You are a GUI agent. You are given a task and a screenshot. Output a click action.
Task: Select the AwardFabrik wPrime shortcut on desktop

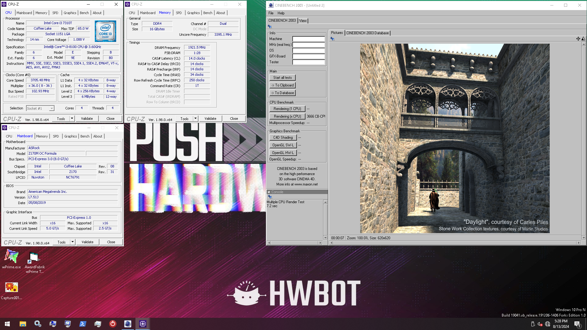coord(35,262)
